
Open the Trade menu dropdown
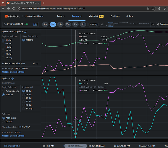pos(61,16)
